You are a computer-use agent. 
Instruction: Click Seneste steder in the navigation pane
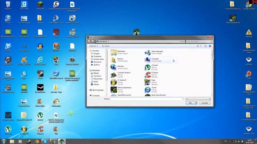[x=98, y=59]
